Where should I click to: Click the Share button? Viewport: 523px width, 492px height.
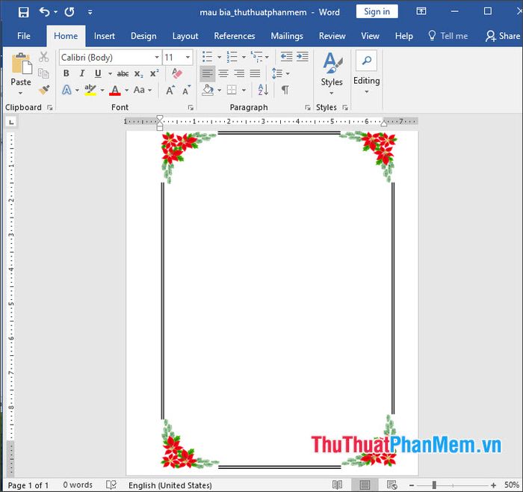pyautogui.click(x=502, y=36)
